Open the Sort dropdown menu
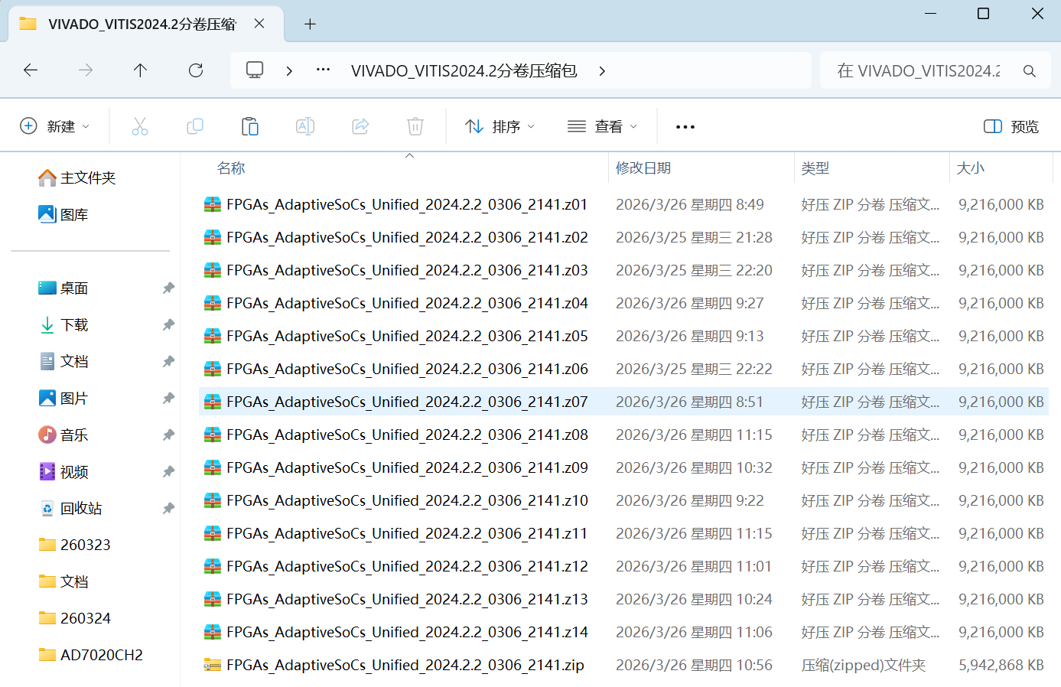The height and width of the screenshot is (687, 1061). pyautogui.click(x=500, y=126)
